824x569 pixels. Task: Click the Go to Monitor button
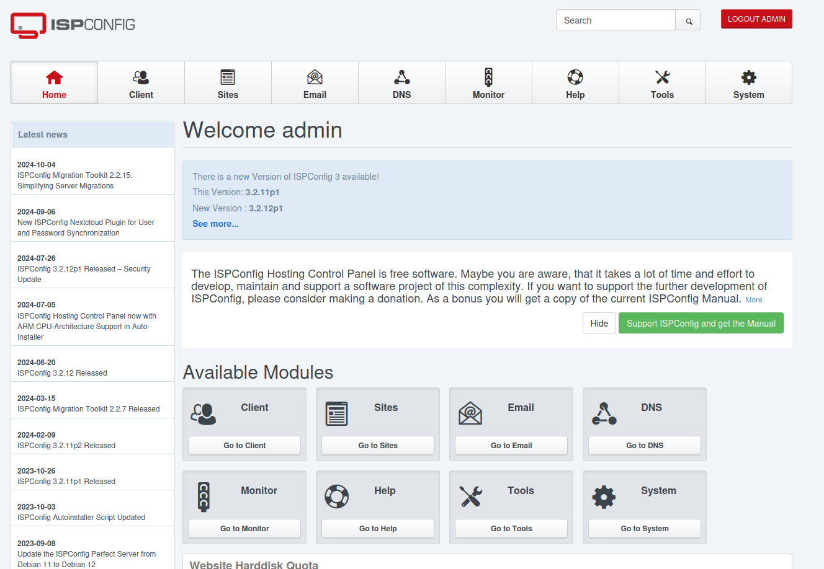point(244,529)
